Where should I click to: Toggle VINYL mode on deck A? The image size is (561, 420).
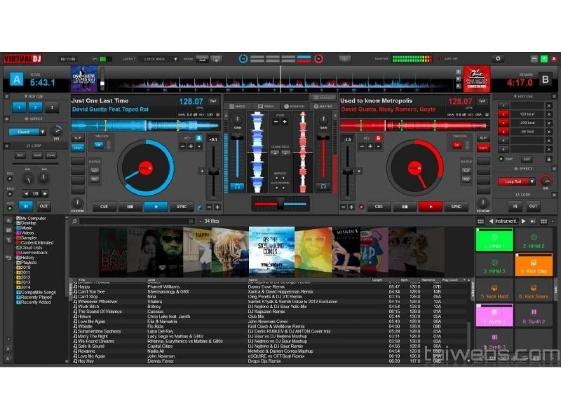coord(78,148)
